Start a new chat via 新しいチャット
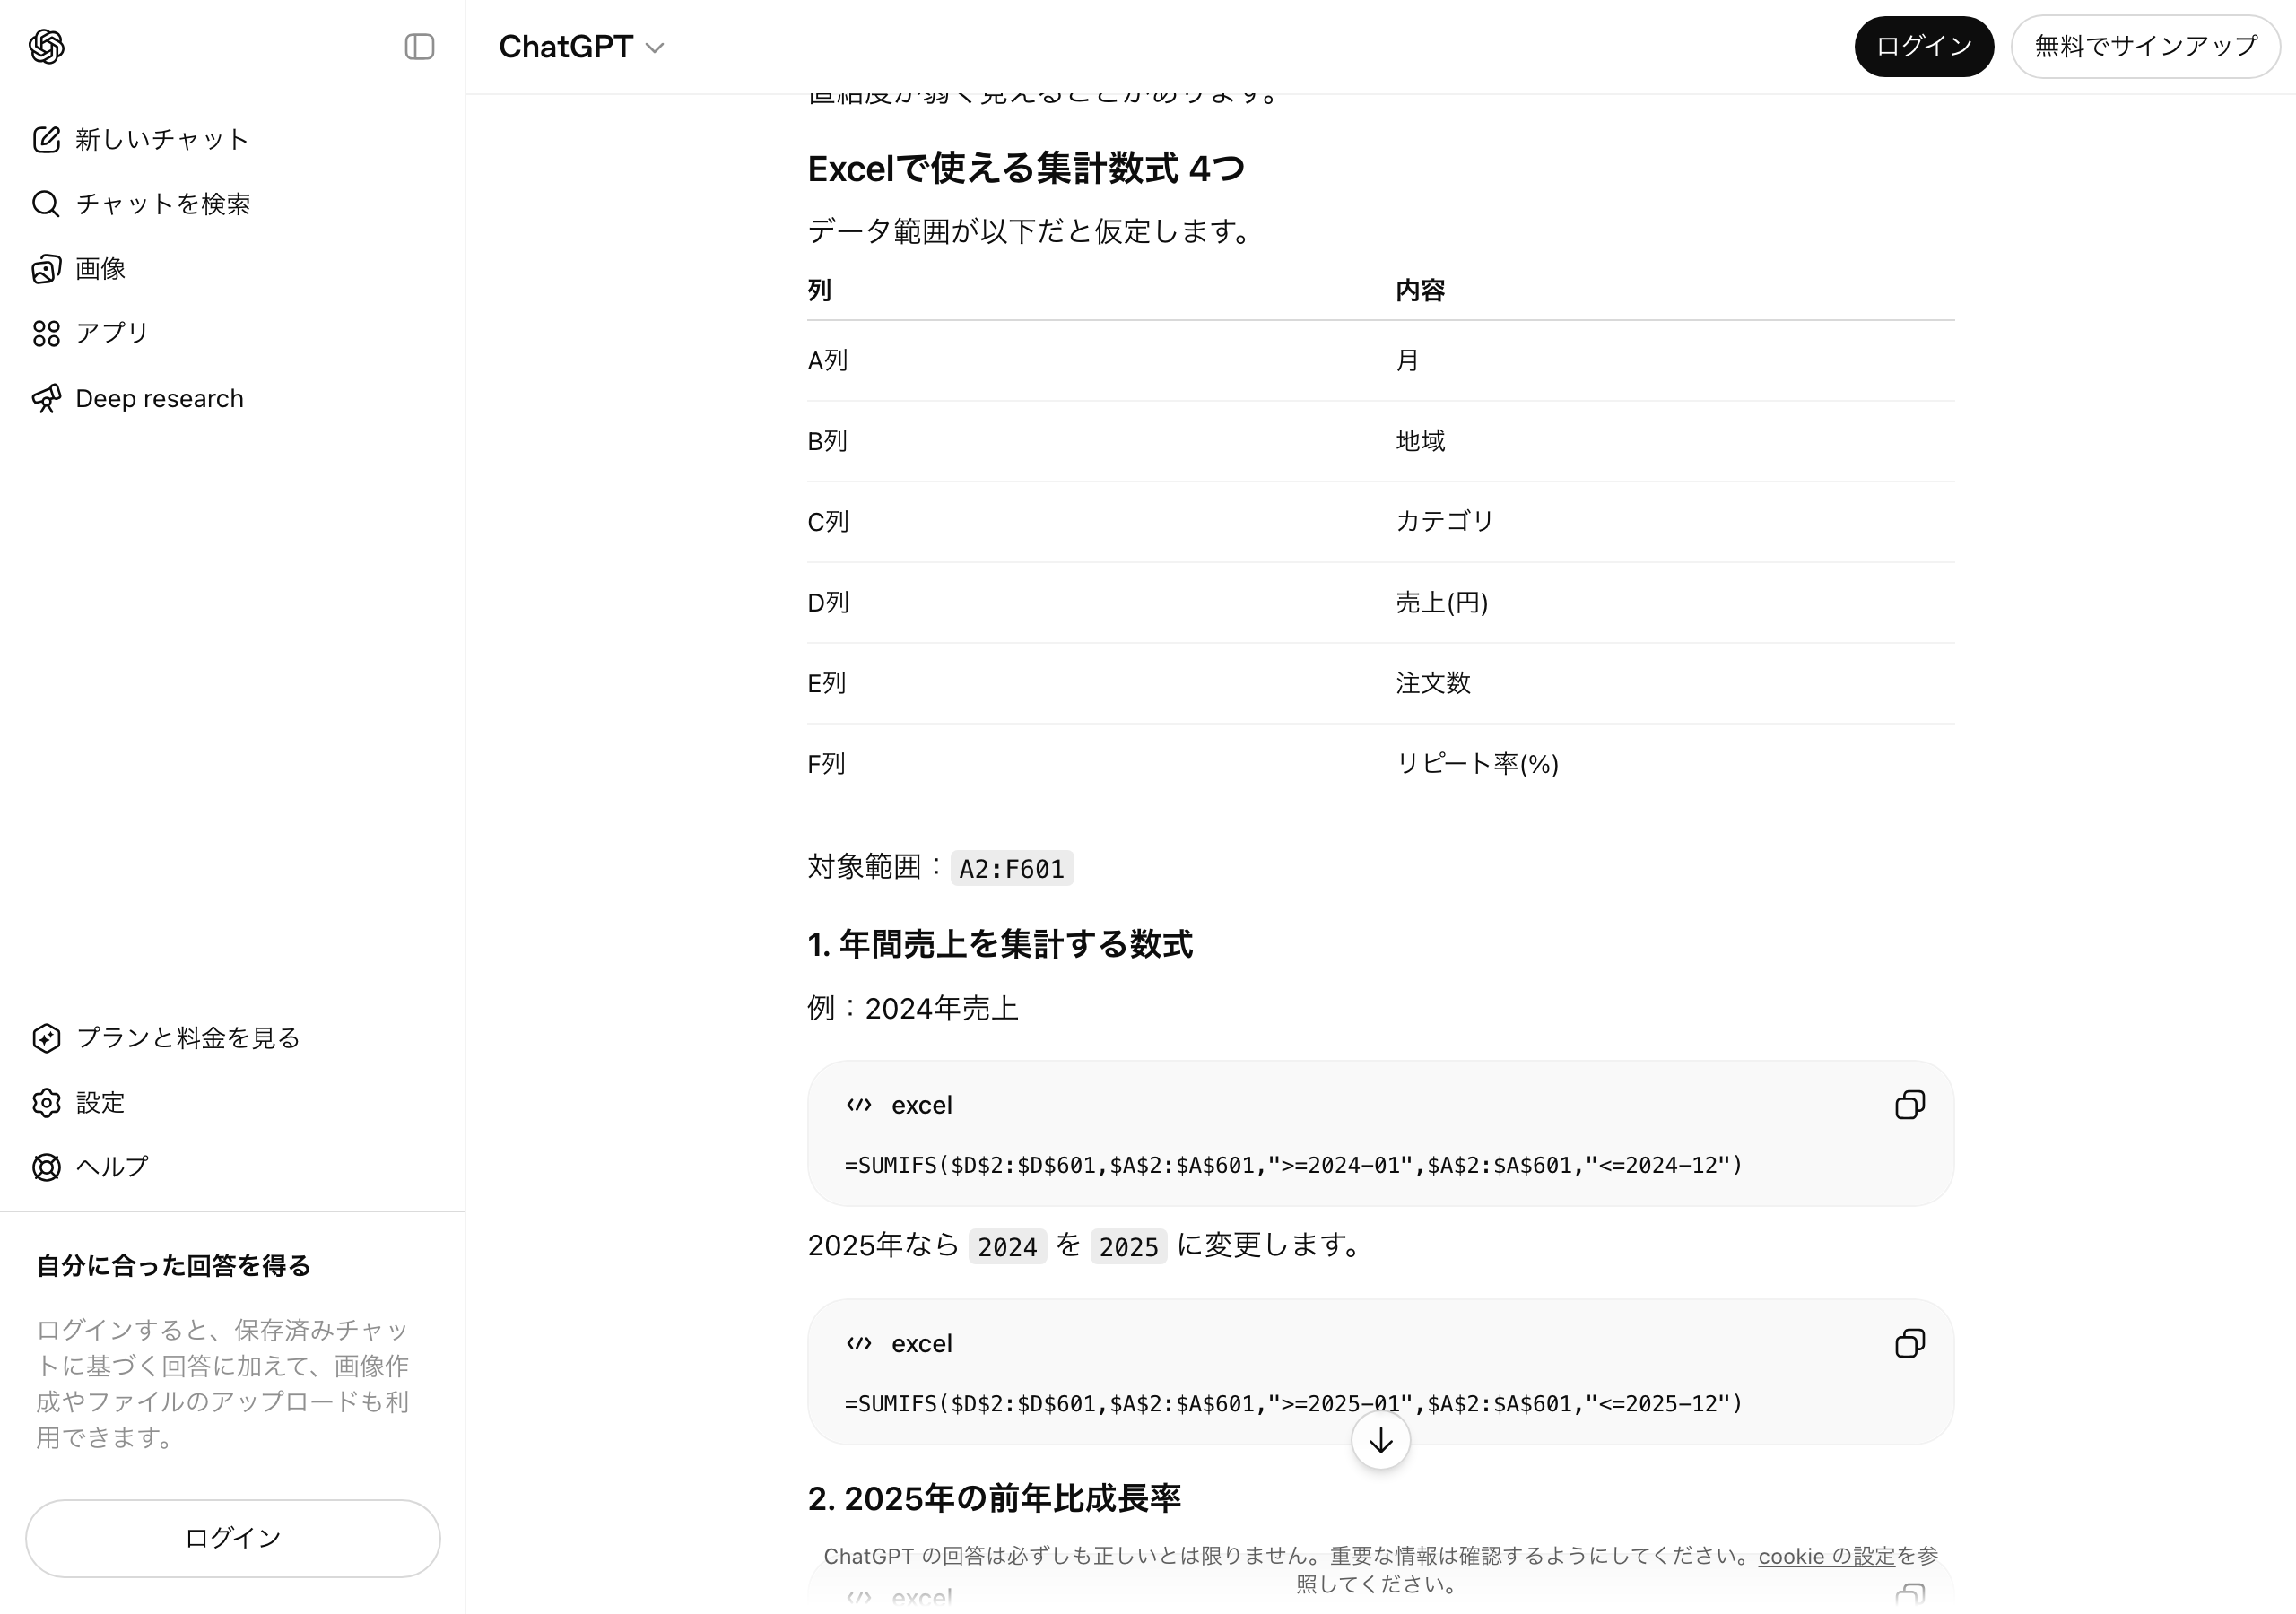2296x1614 pixels. coord(232,139)
